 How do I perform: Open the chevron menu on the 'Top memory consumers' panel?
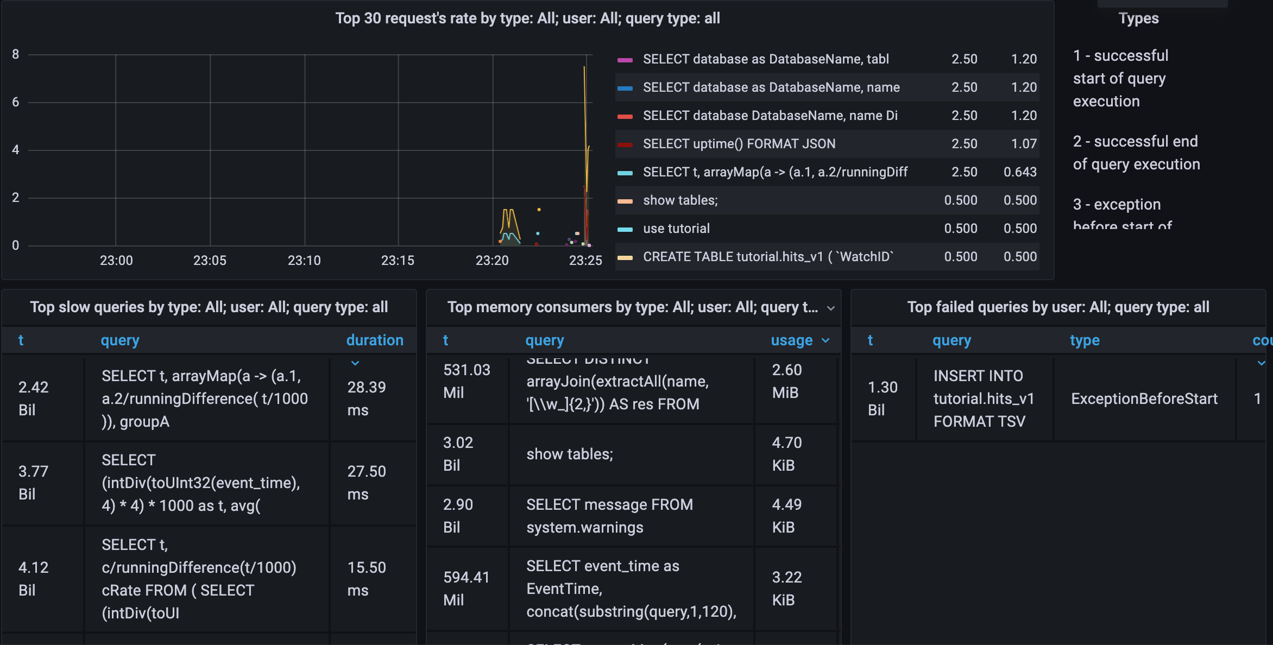pos(830,308)
